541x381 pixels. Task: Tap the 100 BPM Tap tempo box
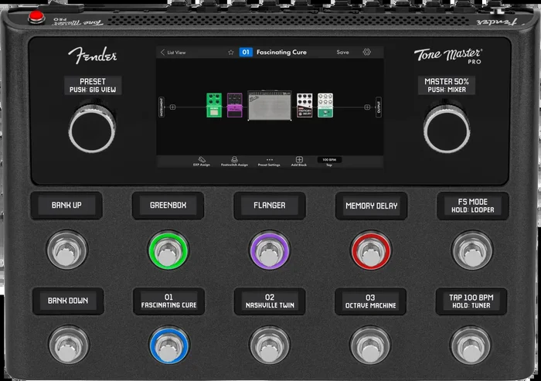(x=329, y=160)
